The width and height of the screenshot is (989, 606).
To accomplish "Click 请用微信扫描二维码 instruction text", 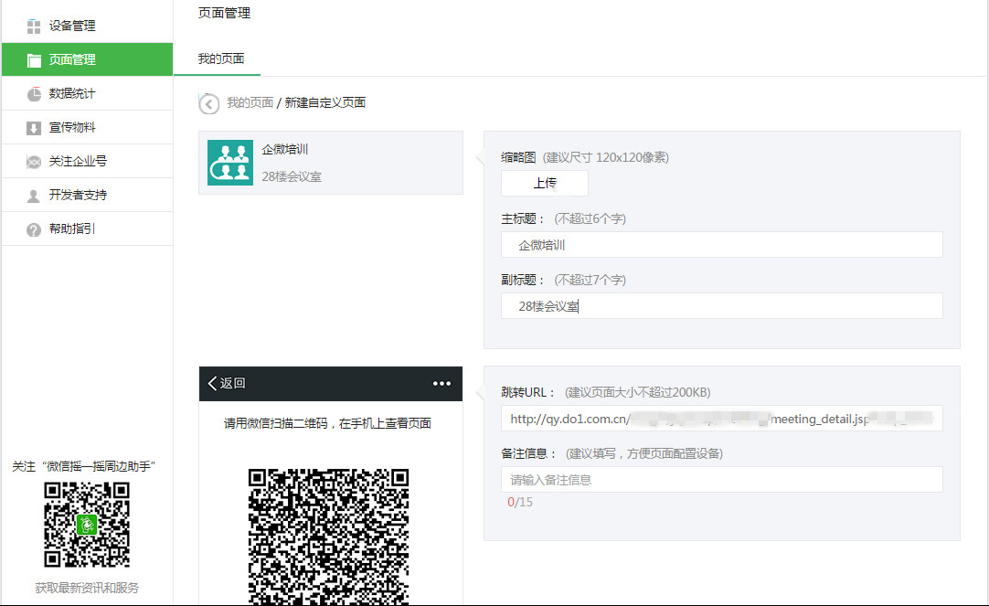I will (x=327, y=423).
